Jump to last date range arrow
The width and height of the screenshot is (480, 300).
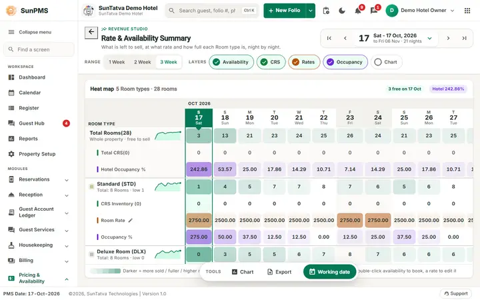(464, 38)
